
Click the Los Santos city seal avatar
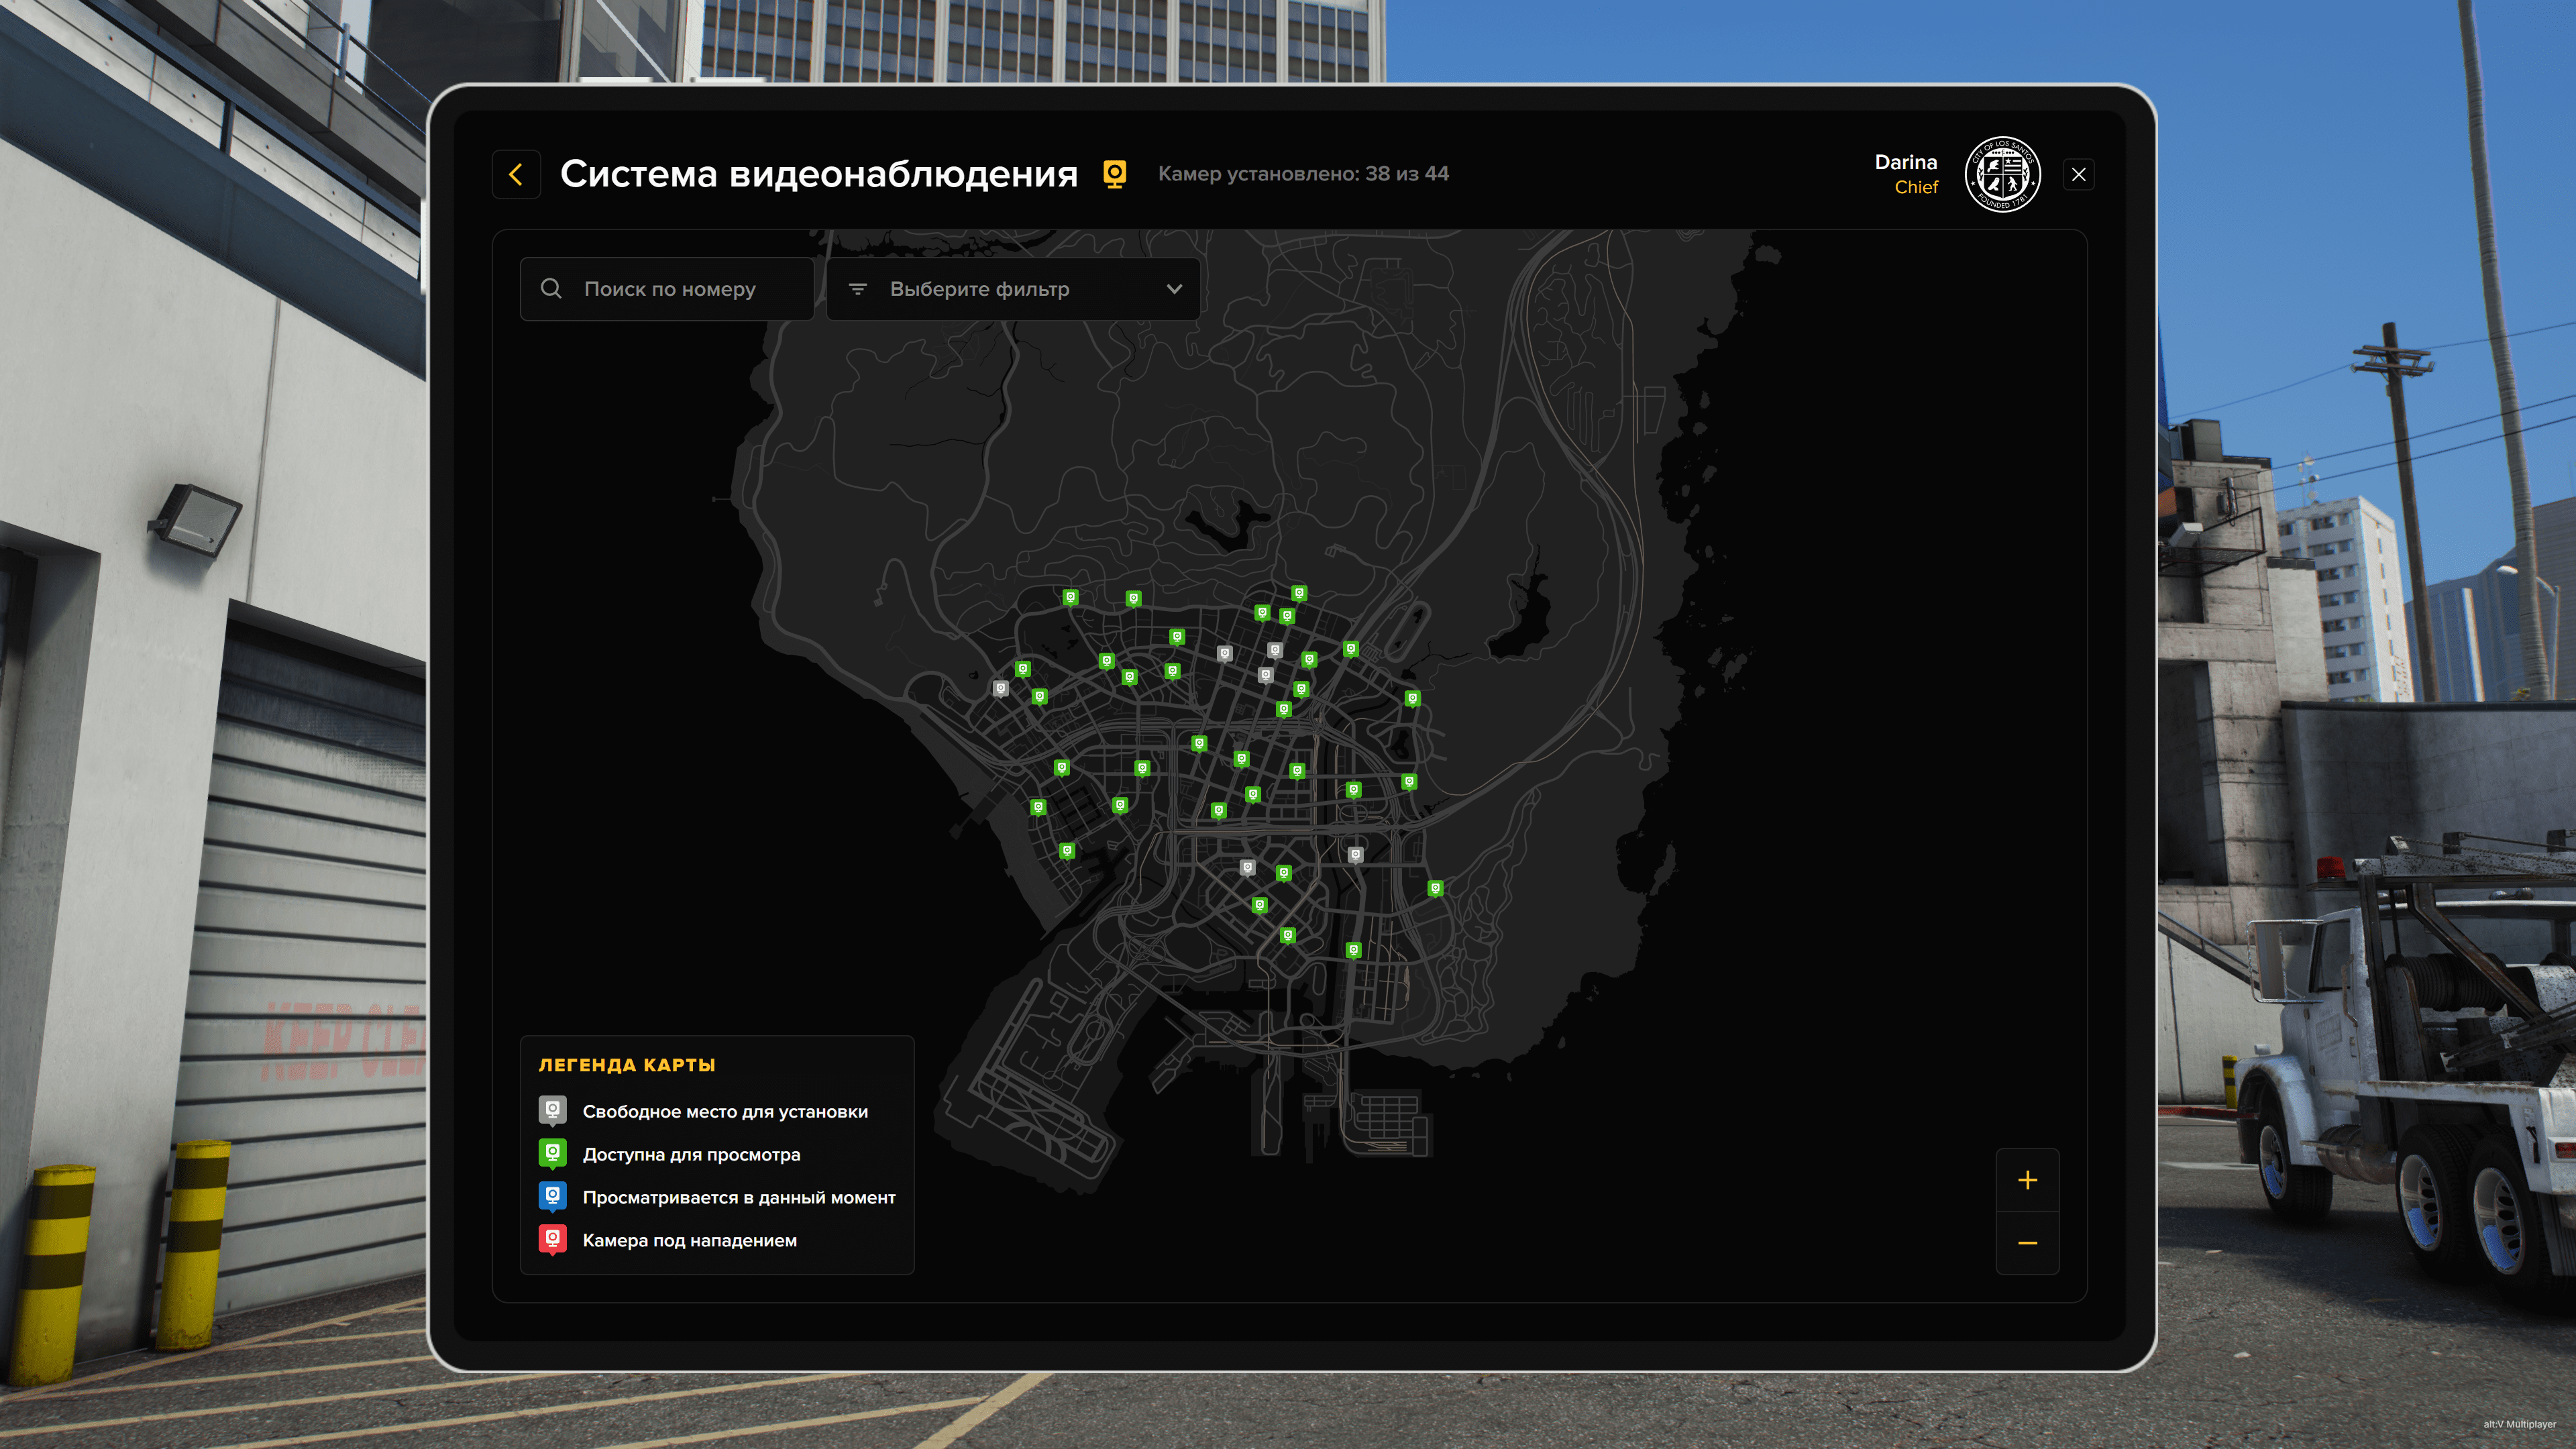[x=2002, y=175]
